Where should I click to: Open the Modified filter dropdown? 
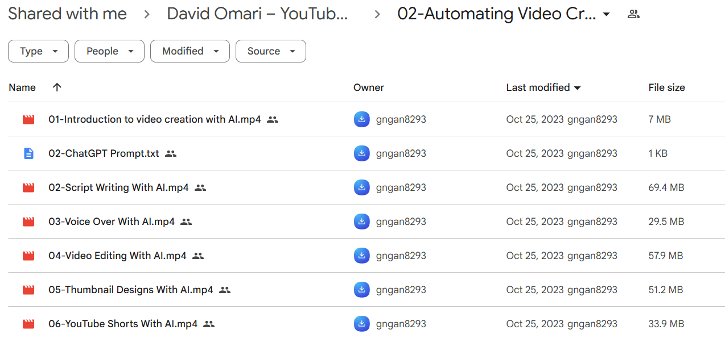coord(190,51)
